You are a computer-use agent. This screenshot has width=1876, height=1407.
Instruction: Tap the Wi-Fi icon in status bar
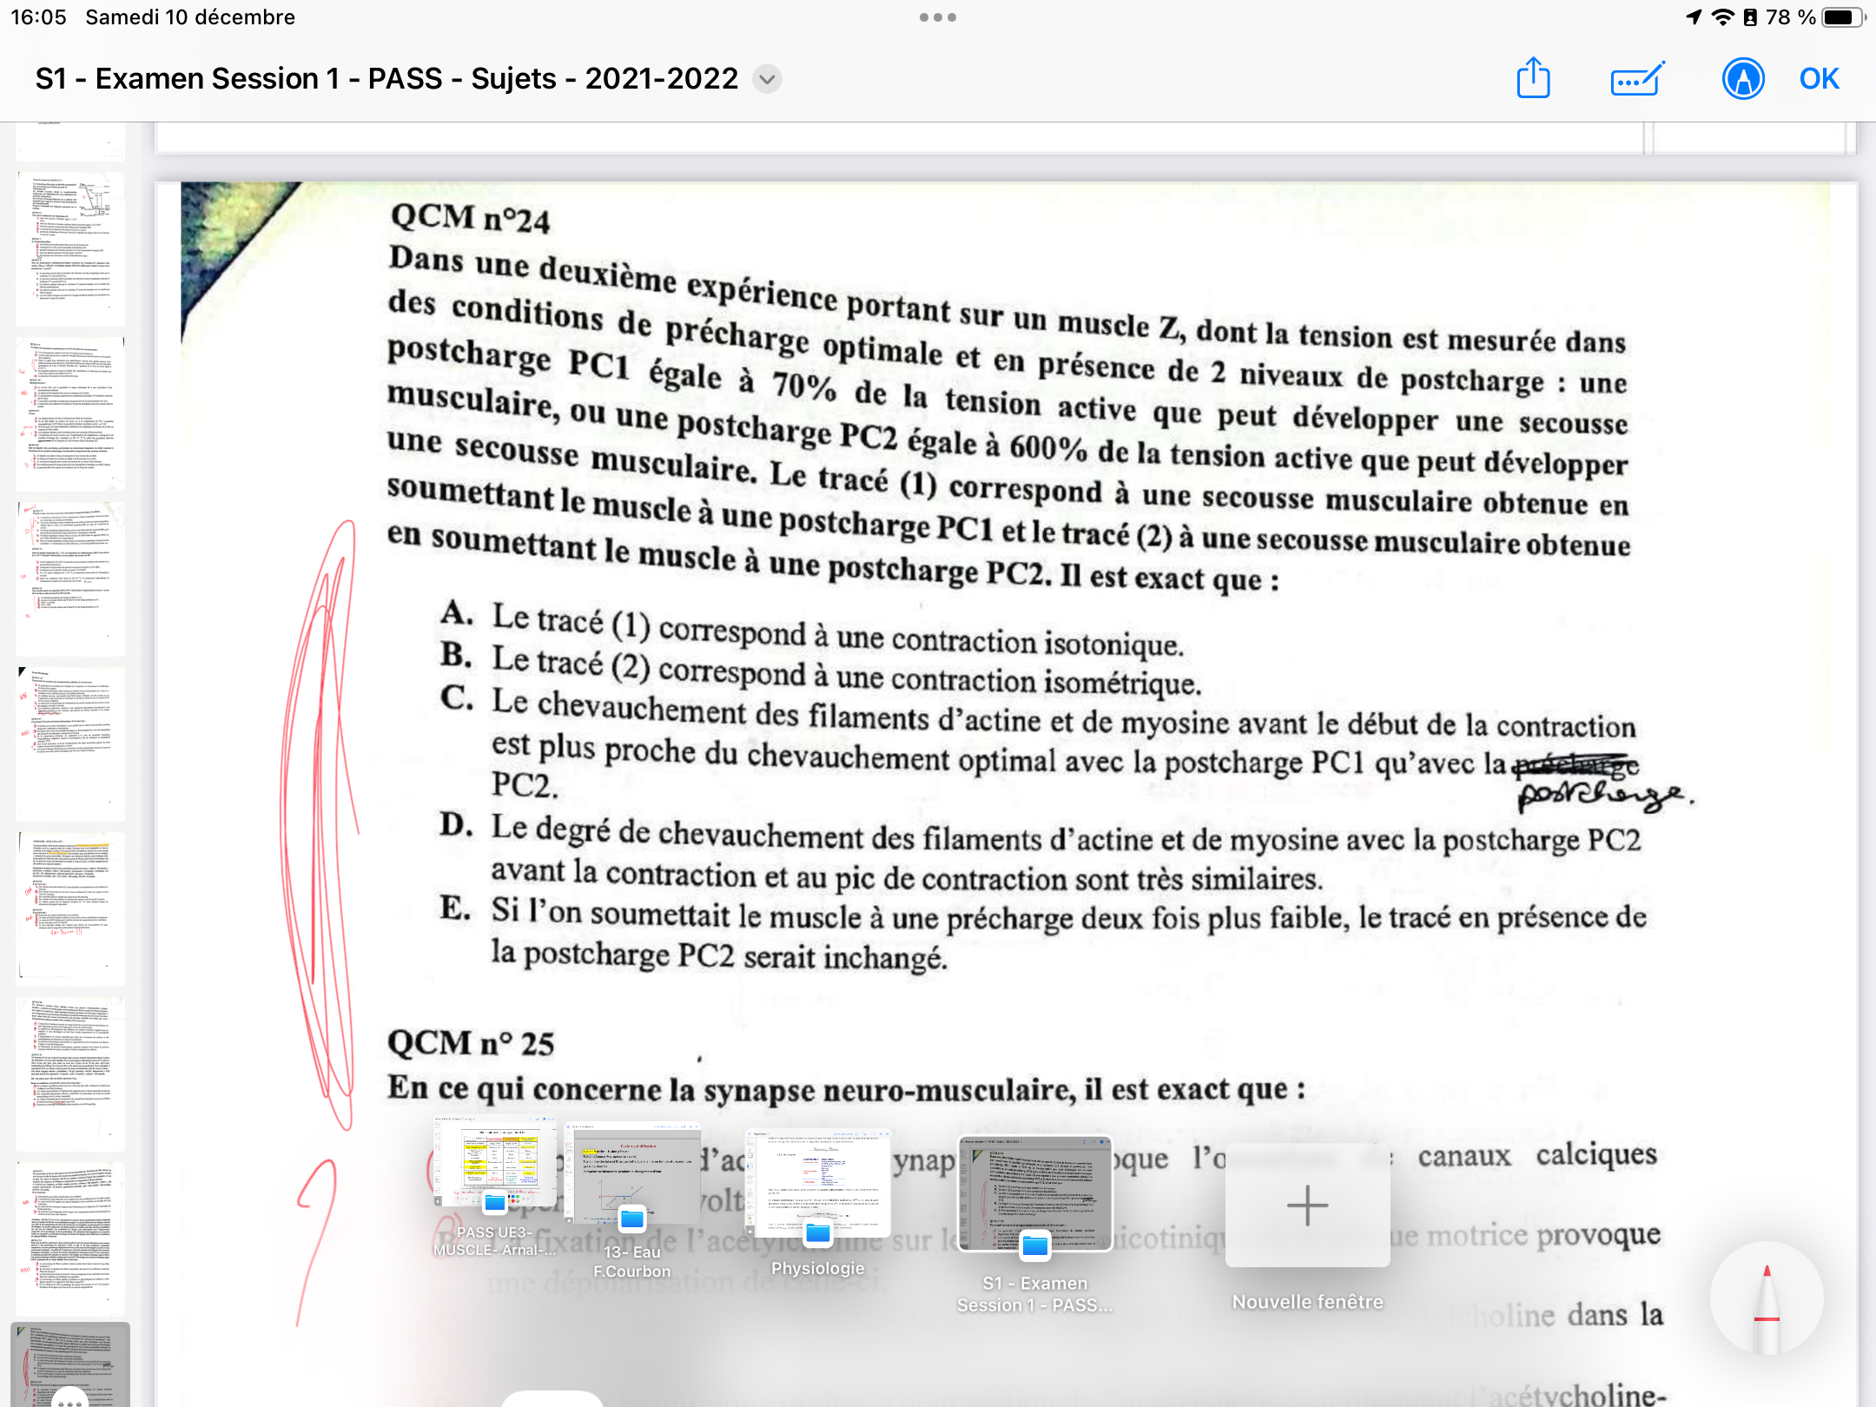pyautogui.click(x=1721, y=17)
